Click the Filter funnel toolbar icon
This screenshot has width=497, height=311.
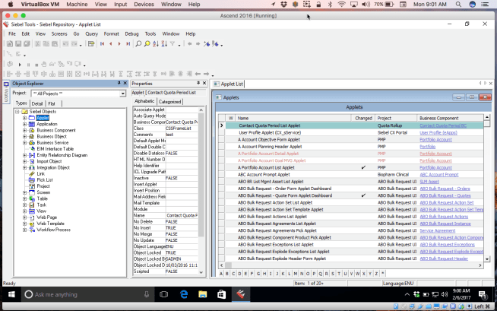pos(173,44)
